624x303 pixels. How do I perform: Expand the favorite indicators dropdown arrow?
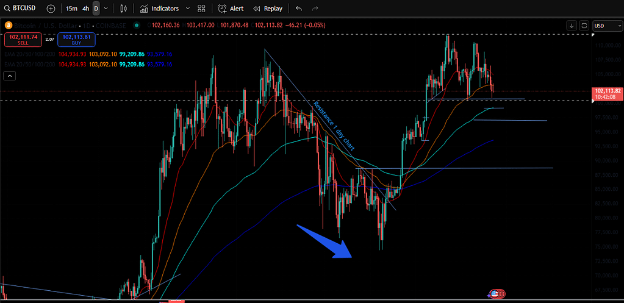click(188, 9)
